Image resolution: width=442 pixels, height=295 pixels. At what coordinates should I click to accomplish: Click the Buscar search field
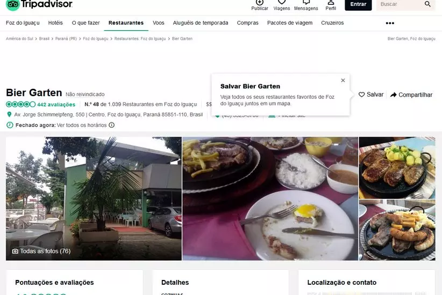[398, 4]
